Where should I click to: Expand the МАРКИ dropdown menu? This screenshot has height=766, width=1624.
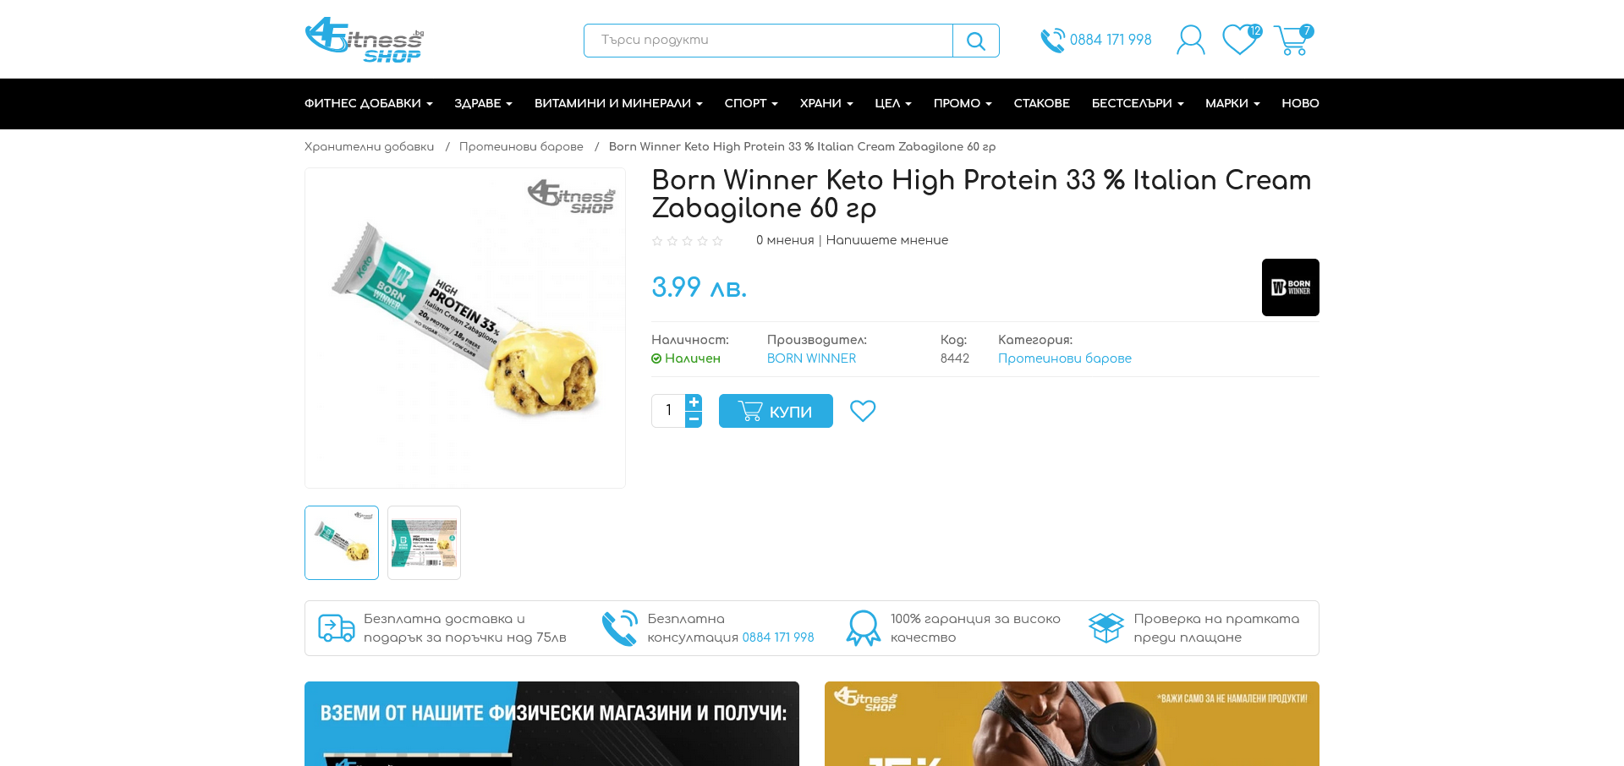click(x=1232, y=103)
